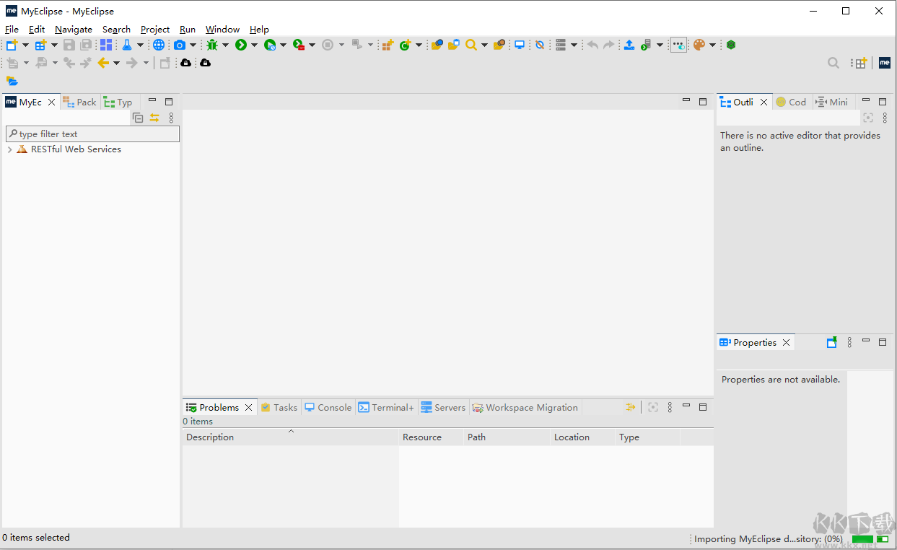Screen dimensions: 897x550
Task: Switch to the Console tab
Action: [x=328, y=408]
